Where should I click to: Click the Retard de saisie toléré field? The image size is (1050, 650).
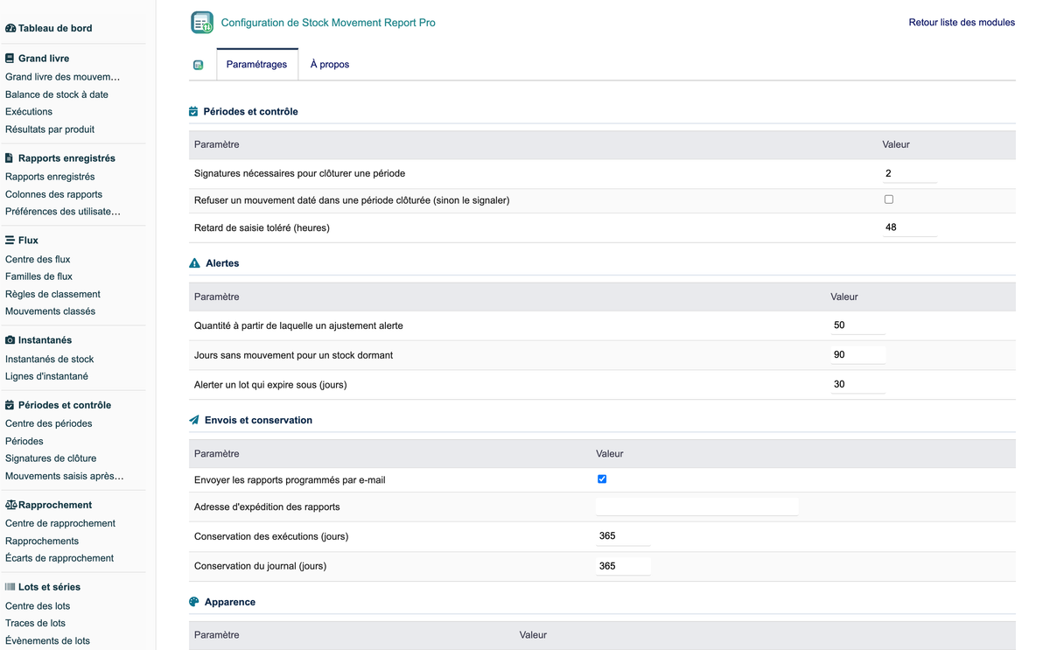coord(910,227)
